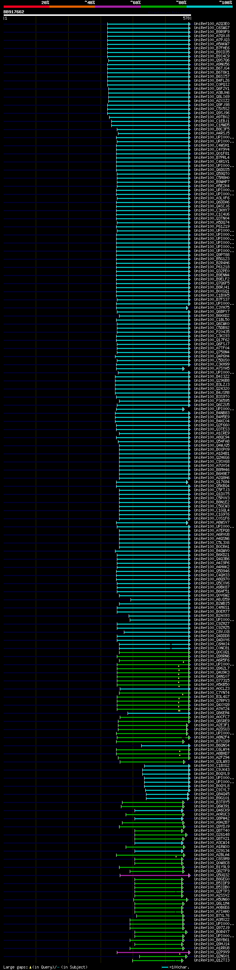Click the purple ~60% identity legend segment
The height and width of the screenshot is (970, 236).
pyautogui.click(x=118, y=6)
